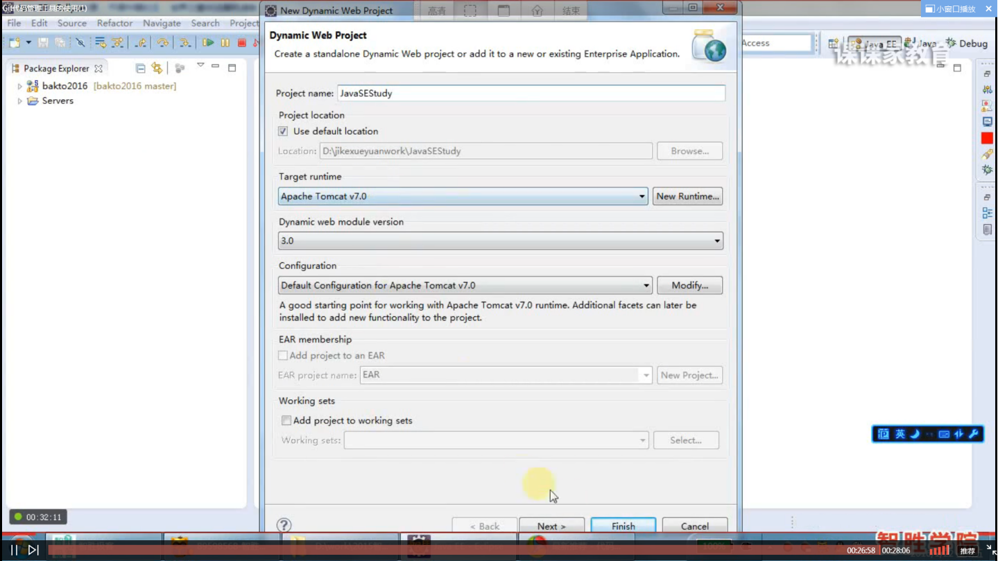This screenshot has height=561, width=998.
Task: Click the Step Over toolbar icon
Action: [163, 43]
